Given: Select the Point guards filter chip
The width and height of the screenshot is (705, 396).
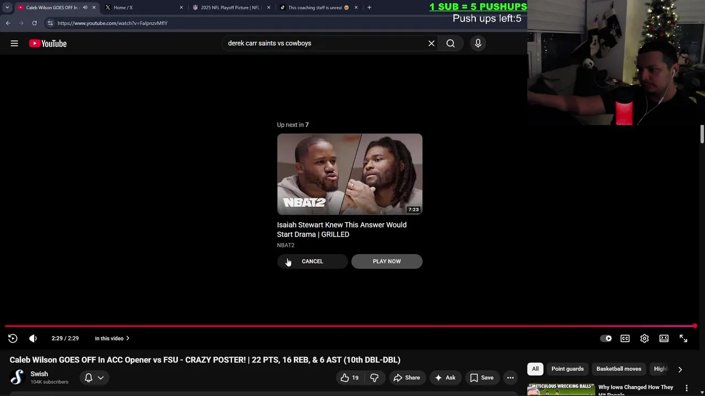Looking at the screenshot, I should coord(567,369).
